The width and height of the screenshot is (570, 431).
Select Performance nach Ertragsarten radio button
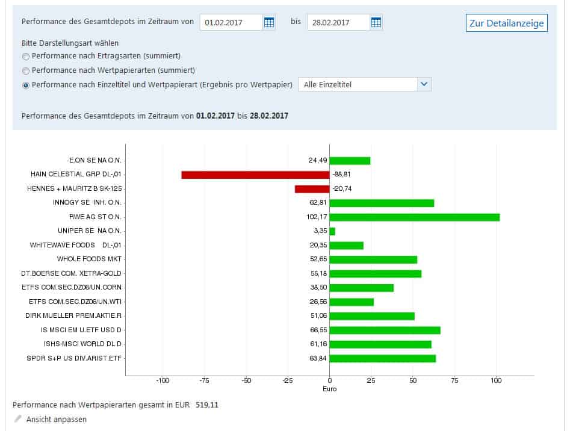pos(25,57)
